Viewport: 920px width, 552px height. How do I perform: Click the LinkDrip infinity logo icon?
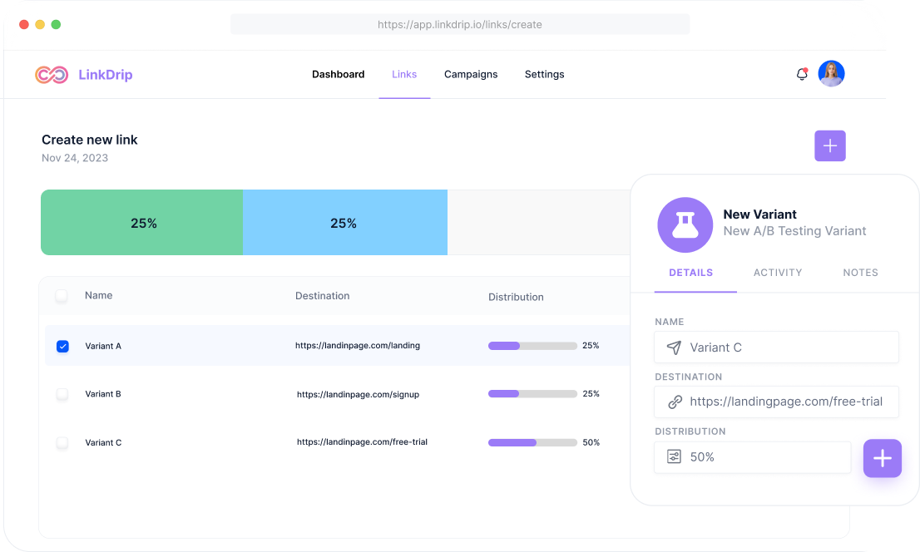click(x=52, y=75)
